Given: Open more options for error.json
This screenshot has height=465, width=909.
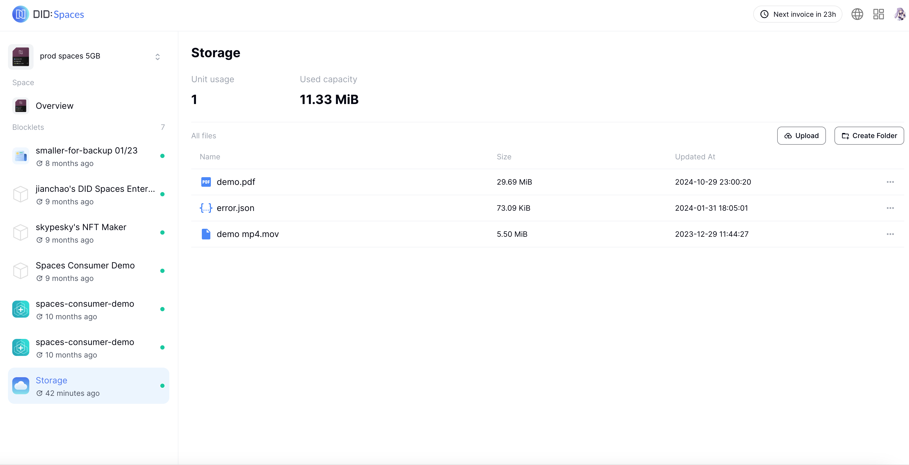Looking at the screenshot, I should pyautogui.click(x=890, y=208).
